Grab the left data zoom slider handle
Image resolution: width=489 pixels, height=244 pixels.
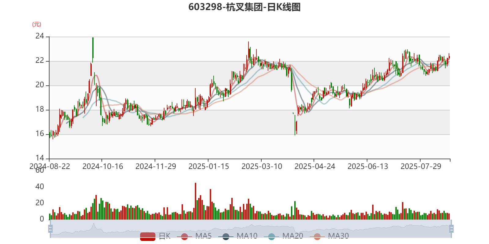tap(50, 229)
